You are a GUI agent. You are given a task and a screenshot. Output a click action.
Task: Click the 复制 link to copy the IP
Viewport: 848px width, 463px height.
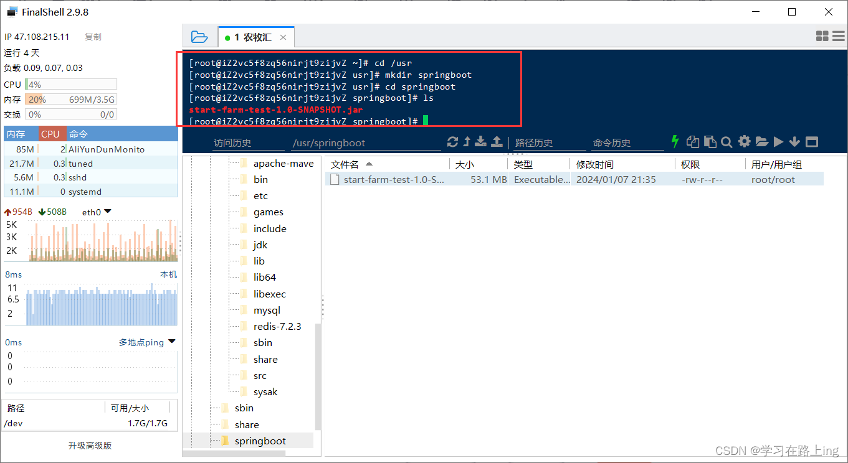[x=92, y=37]
